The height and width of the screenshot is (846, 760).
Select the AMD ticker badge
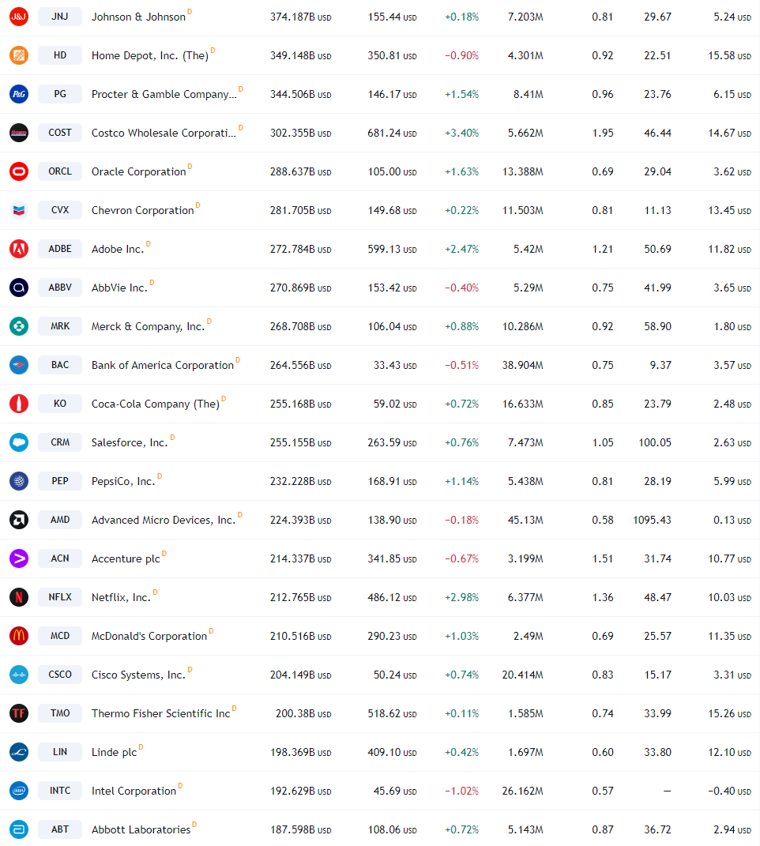click(x=60, y=520)
